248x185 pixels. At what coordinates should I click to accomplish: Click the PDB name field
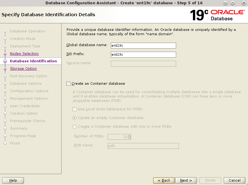pyautogui.click(x=143, y=146)
